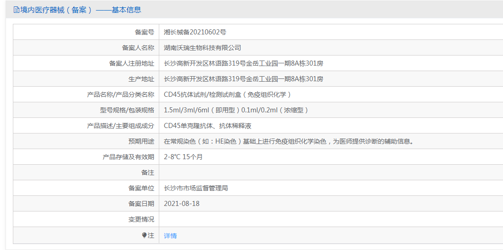Select the 预期用途 description text
The width and height of the screenshot is (503, 250).
click(288, 141)
